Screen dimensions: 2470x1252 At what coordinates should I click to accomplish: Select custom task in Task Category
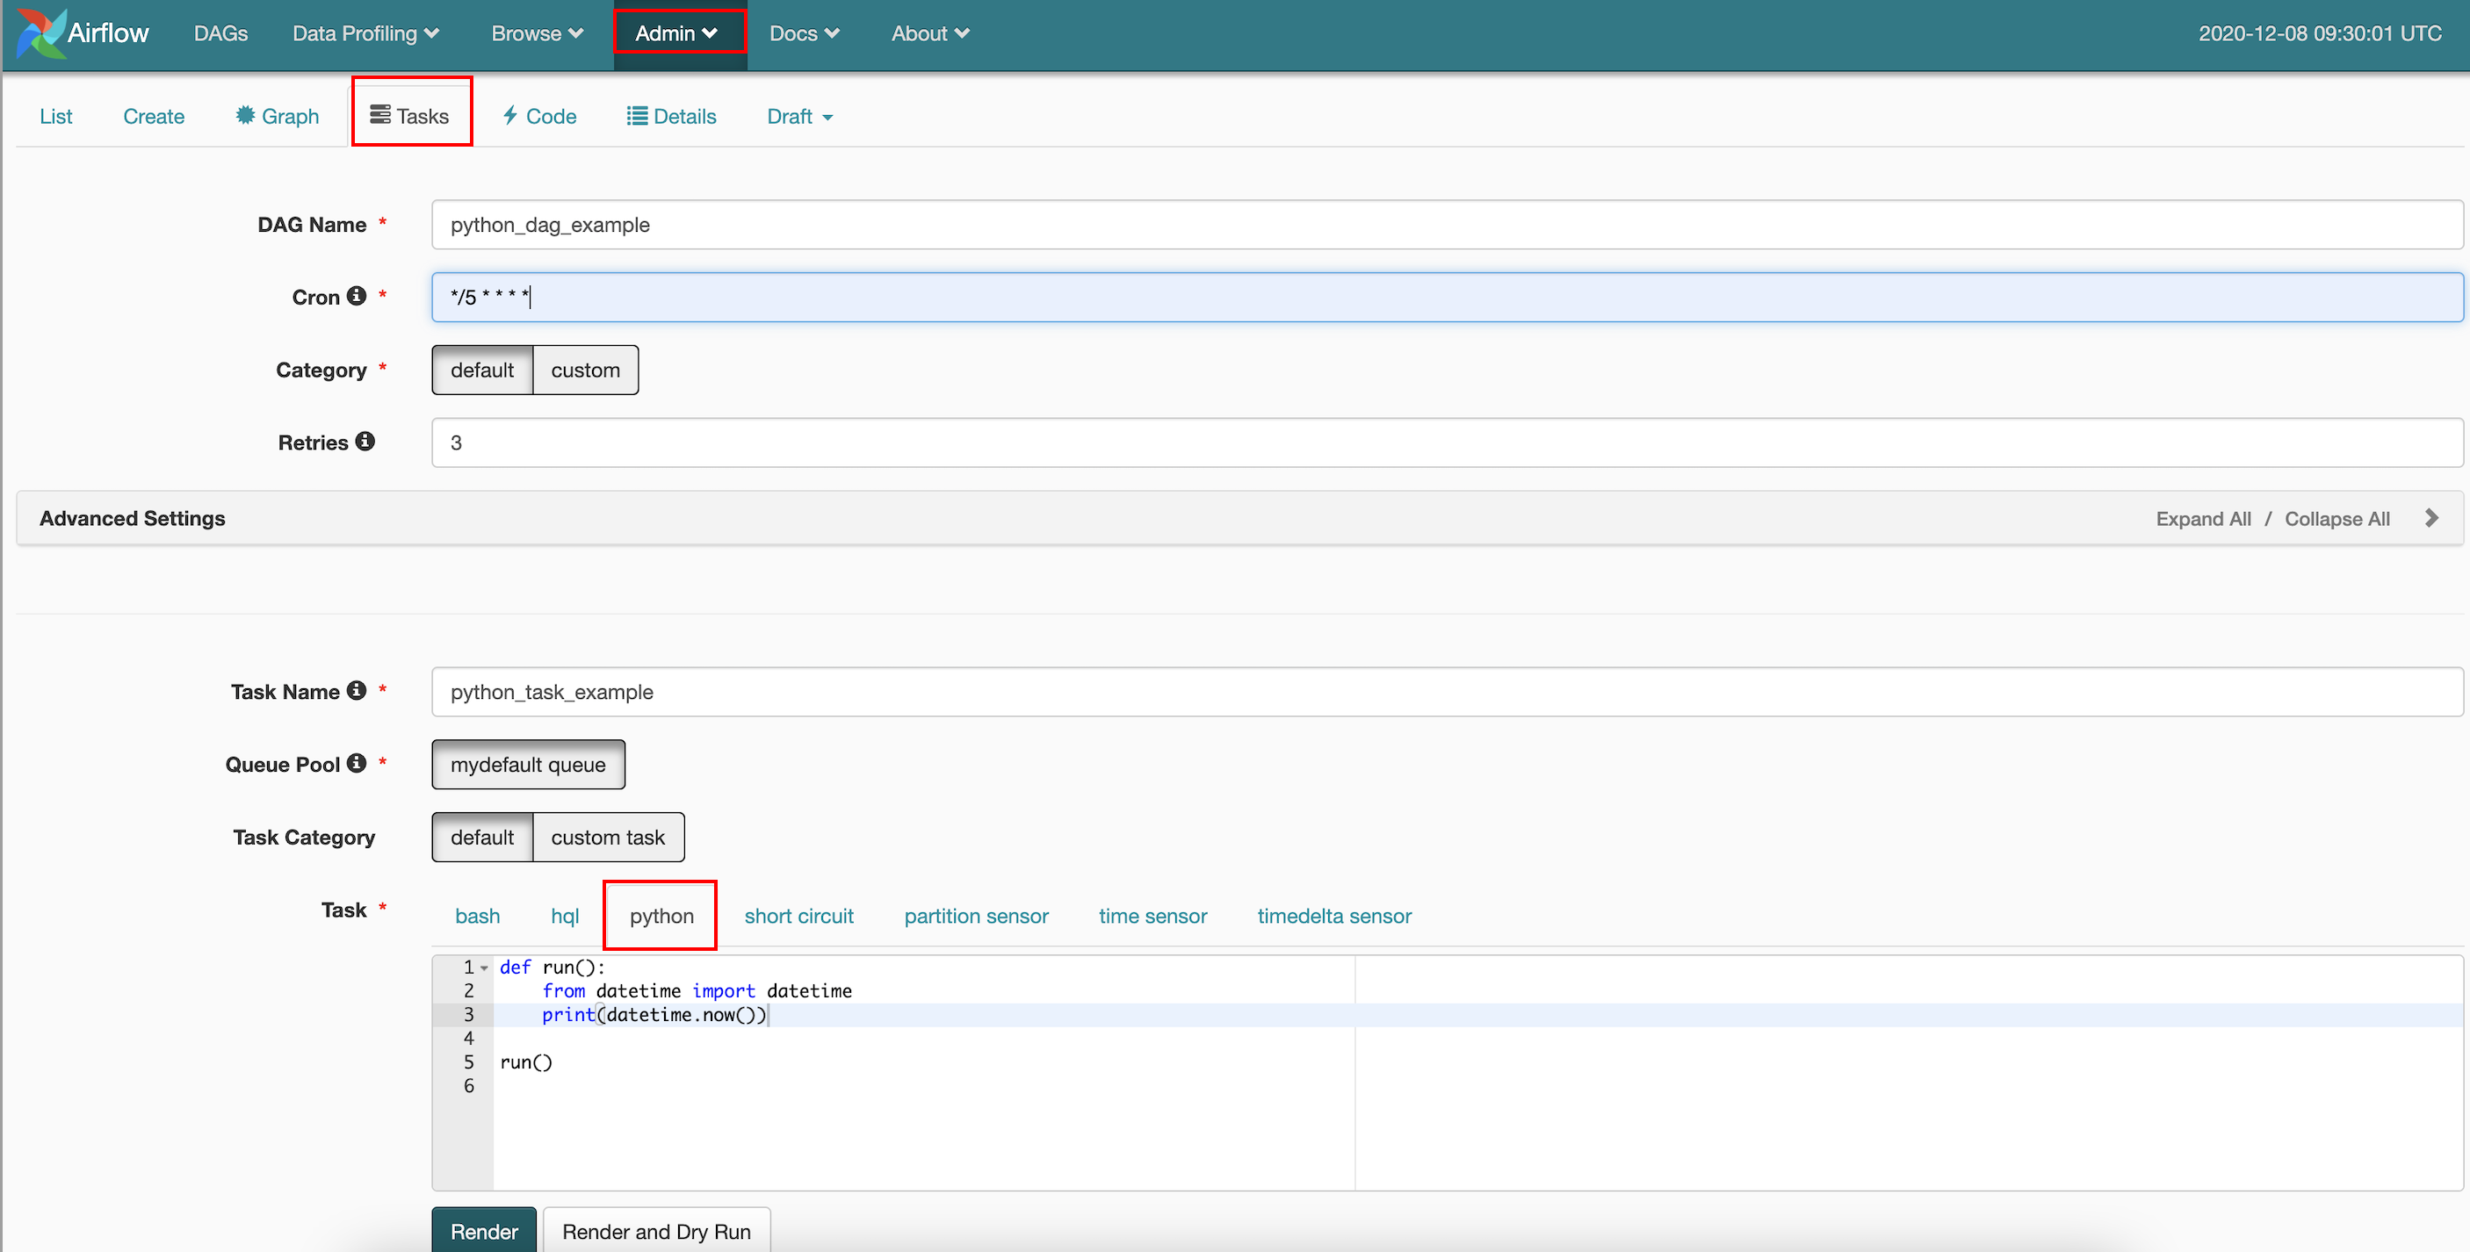coord(607,837)
